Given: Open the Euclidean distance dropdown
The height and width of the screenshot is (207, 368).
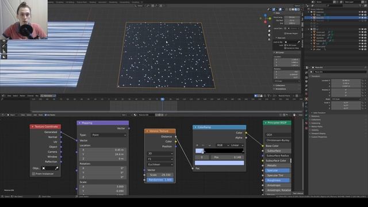Looking at the screenshot, I should point(160,164).
